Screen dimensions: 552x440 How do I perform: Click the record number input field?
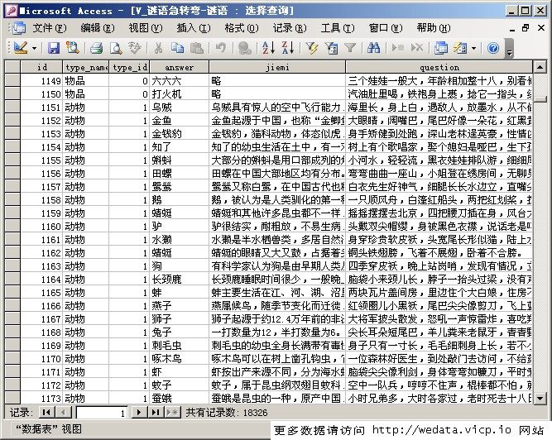coord(102,413)
